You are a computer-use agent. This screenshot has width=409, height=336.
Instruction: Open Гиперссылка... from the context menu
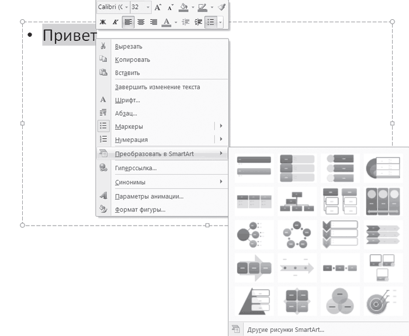[136, 168]
